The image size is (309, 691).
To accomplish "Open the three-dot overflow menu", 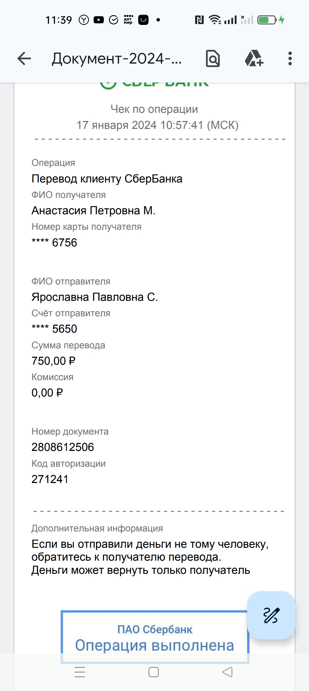I will (290, 58).
